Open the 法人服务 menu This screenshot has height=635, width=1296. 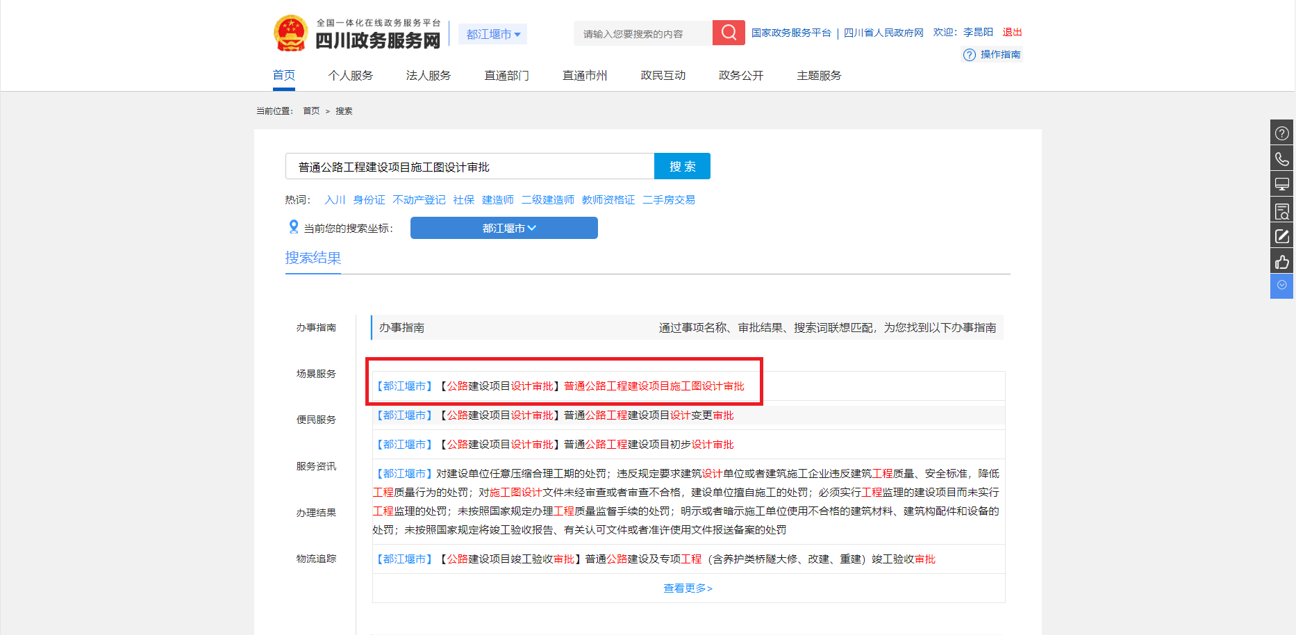coord(429,75)
